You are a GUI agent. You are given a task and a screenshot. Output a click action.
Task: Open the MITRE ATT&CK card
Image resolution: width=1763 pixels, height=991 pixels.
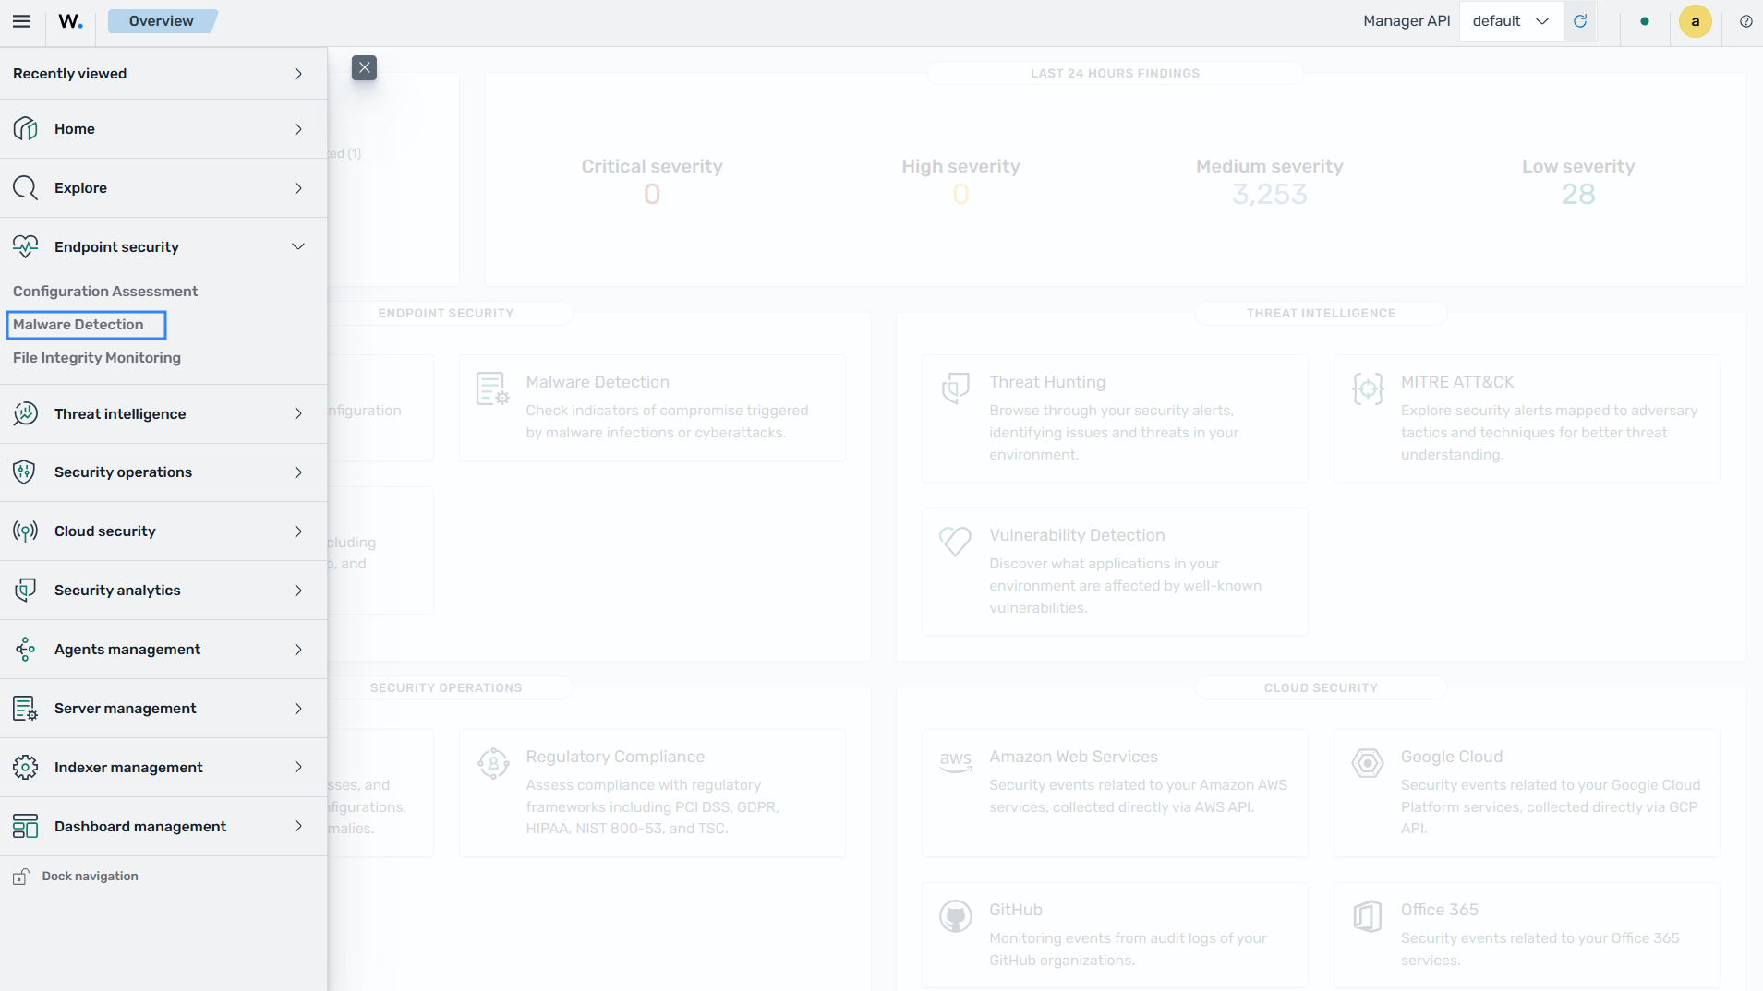(1527, 419)
